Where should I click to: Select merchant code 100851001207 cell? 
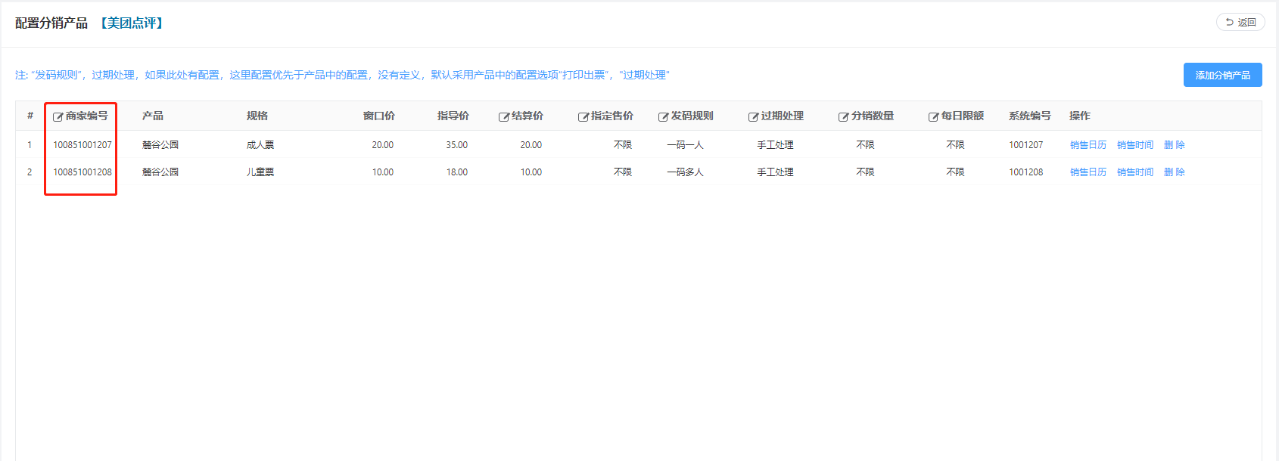coord(82,145)
